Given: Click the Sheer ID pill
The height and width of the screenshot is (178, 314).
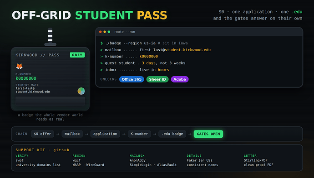Looking at the screenshot, I should 157,79.
